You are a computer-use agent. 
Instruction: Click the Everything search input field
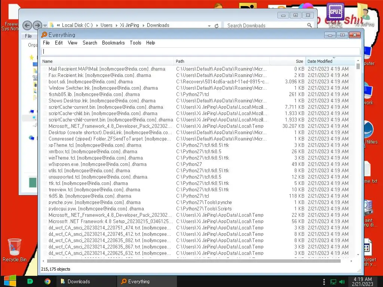pos(200,51)
